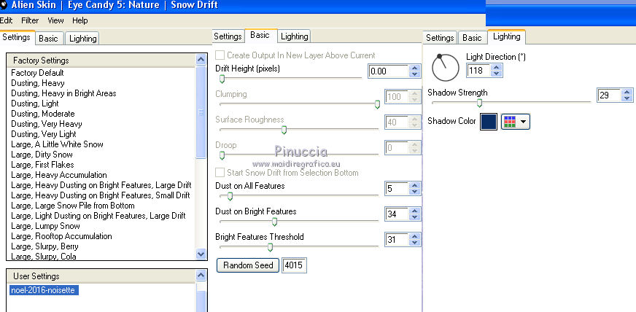Select the 'Dusting, Light' preset

click(x=35, y=104)
